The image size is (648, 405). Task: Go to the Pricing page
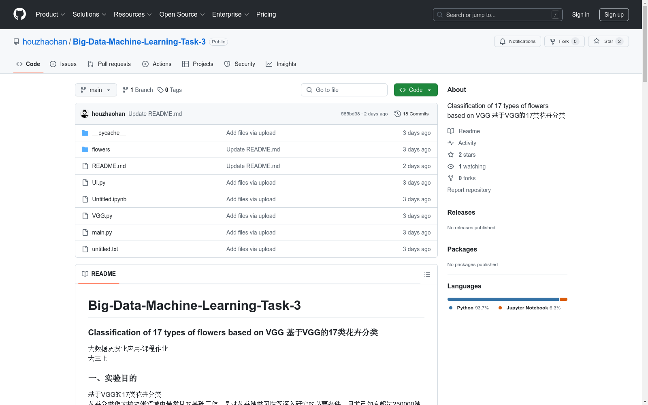click(x=266, y=14)
